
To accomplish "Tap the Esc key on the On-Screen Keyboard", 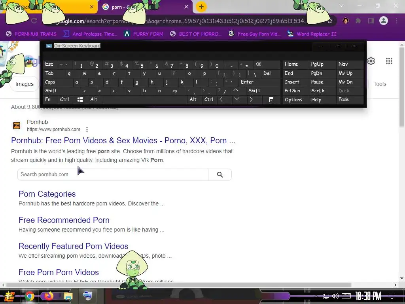I will (x=50, y=64).
